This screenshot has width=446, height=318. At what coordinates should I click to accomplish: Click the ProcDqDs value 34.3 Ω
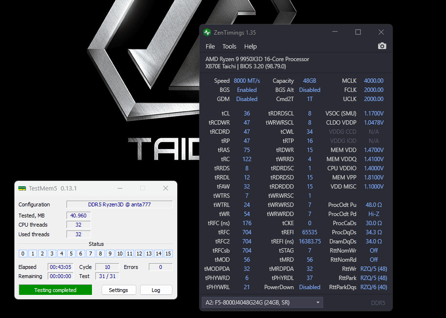pyautogui.click(x=374, y=232)
